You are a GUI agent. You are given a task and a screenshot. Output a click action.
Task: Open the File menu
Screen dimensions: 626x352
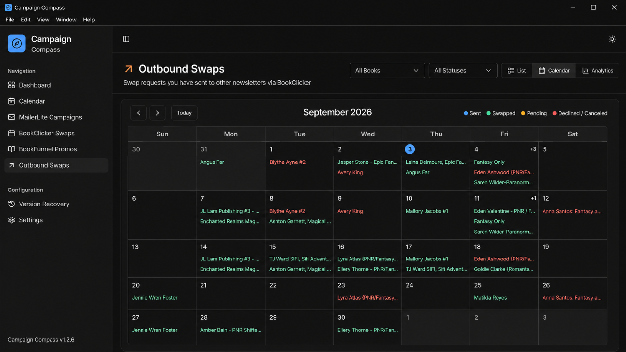(10, 20)
